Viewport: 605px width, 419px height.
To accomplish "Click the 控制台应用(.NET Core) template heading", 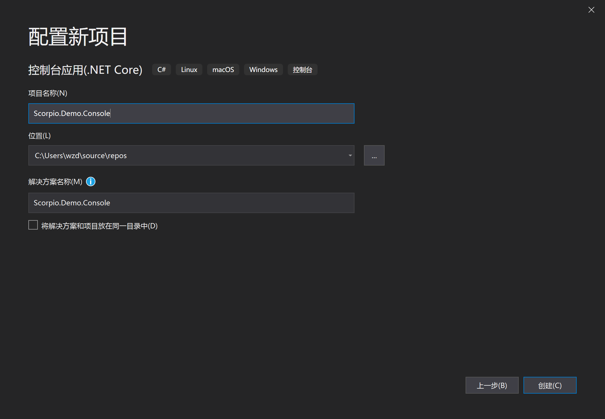I will (85, 70).
